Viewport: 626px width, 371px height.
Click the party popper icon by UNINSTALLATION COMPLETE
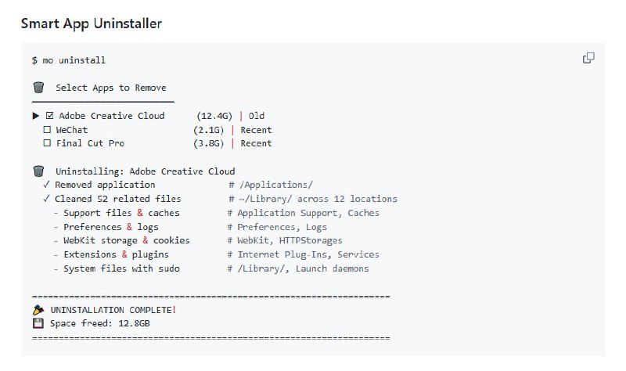(38, 310)
